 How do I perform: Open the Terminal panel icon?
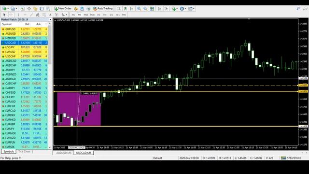(42, 9)
